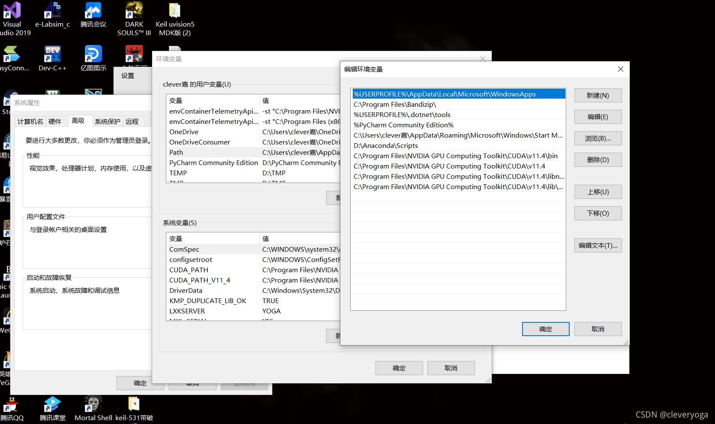Click the 值 column header in system variables
This screenshot has height=424, width=715.
[x=300, y=239]
